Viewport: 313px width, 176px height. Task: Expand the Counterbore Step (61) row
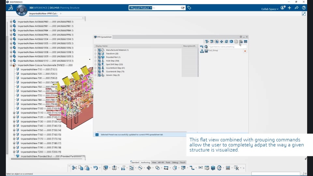pos(96,68)
